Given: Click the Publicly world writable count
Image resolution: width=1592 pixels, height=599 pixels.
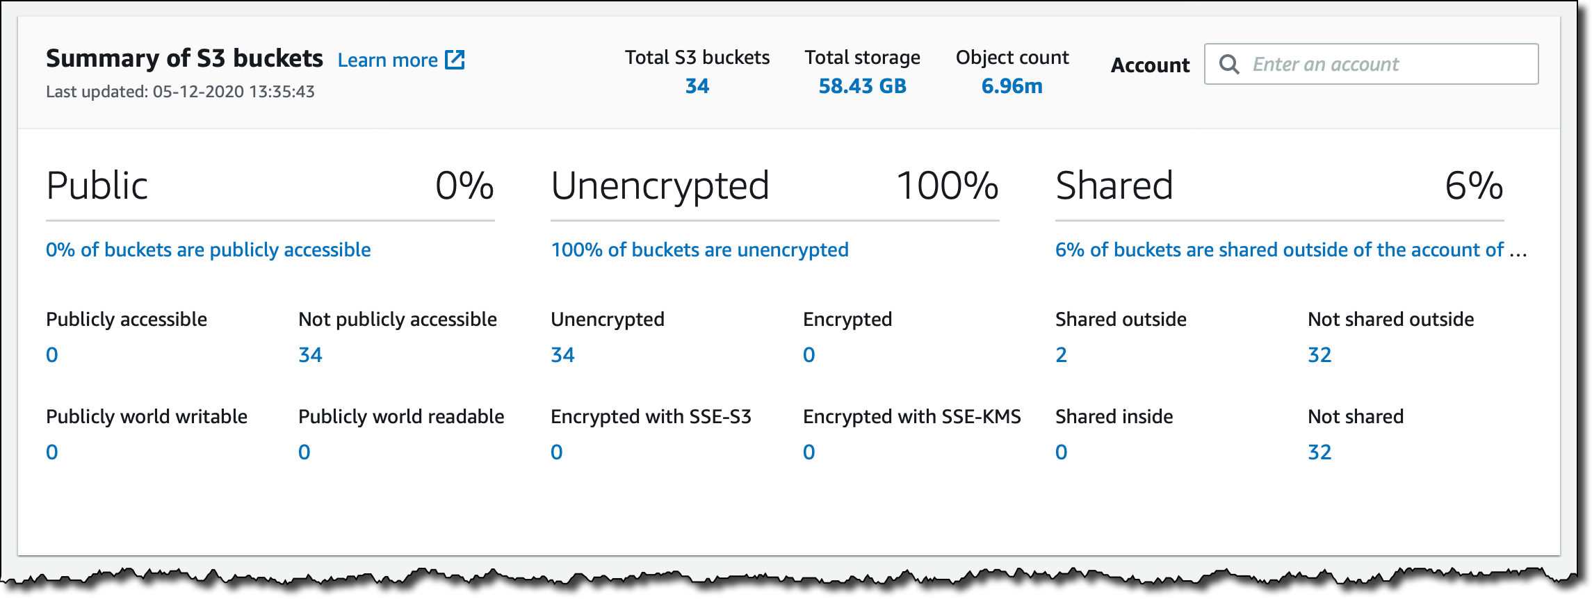Looking at the screenshot, I should tap(52, 452).
